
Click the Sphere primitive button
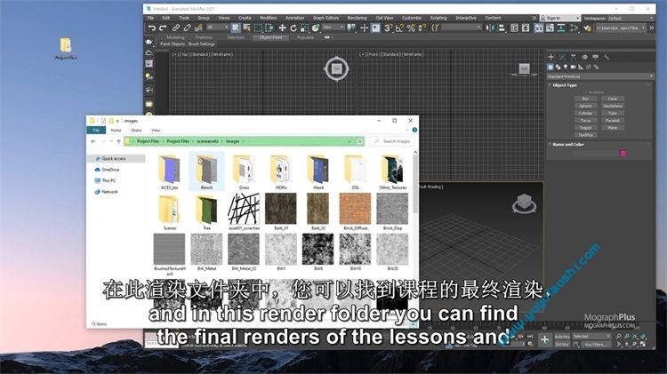pyautogui.click(x=586, y=106)
